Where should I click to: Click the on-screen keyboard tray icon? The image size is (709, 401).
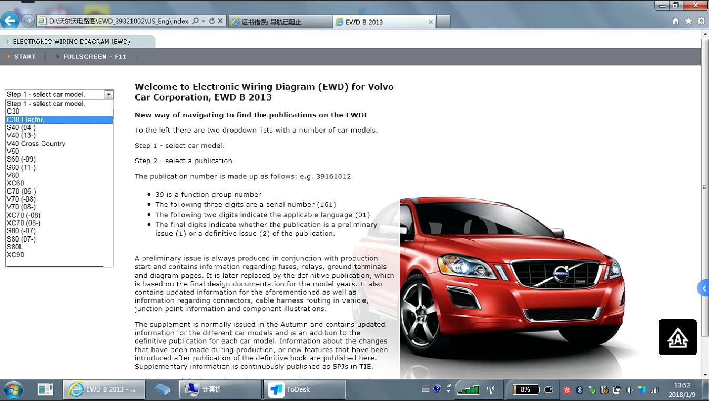pyautogui.click(x=426, y=389)
